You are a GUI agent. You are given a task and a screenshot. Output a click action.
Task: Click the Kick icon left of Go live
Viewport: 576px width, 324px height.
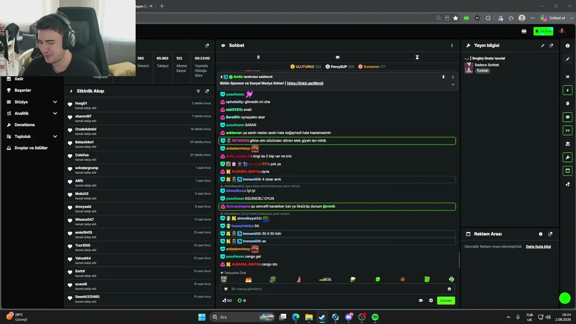[x=524, y=31]
